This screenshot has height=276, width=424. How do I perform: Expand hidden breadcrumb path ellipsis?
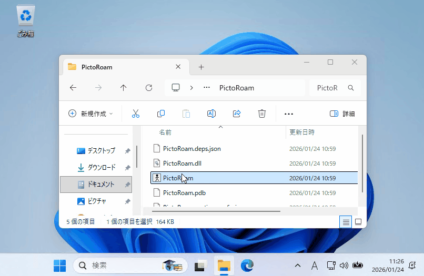pyautogui.click(x=207, y=88)
